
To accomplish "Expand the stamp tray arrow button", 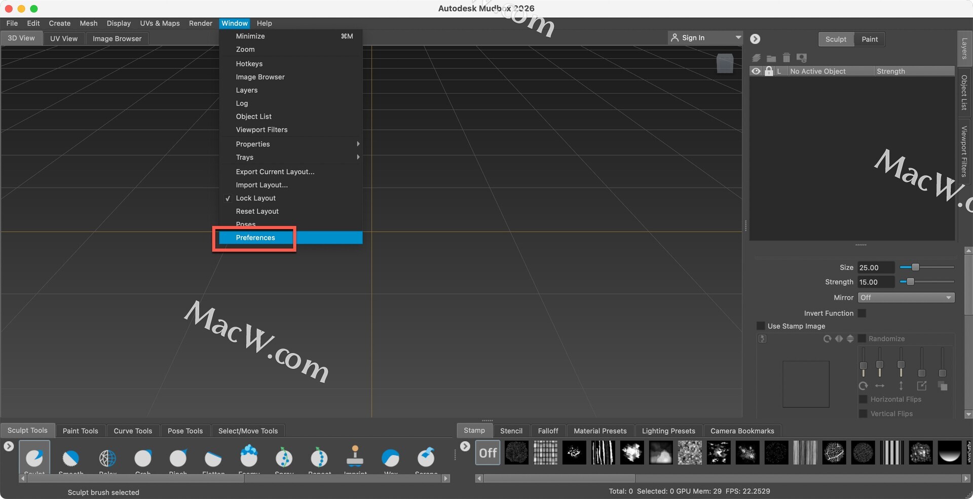I will [x=465, y=446].
